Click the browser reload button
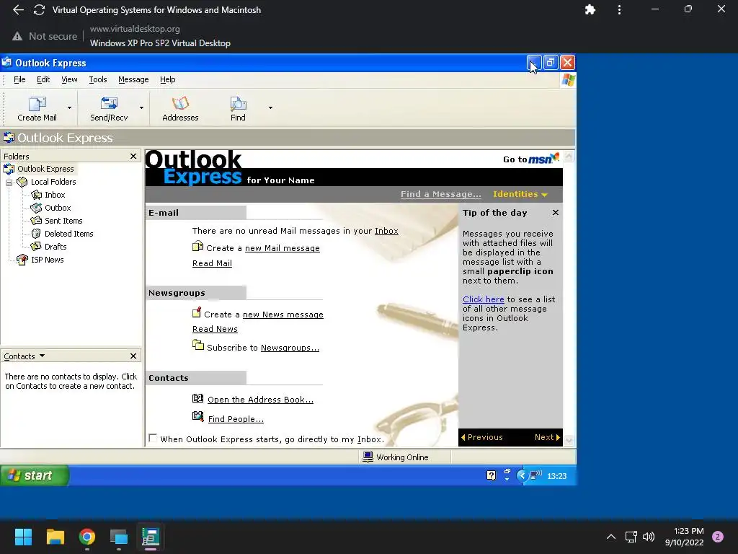The image size is (738, 554). 39,10
